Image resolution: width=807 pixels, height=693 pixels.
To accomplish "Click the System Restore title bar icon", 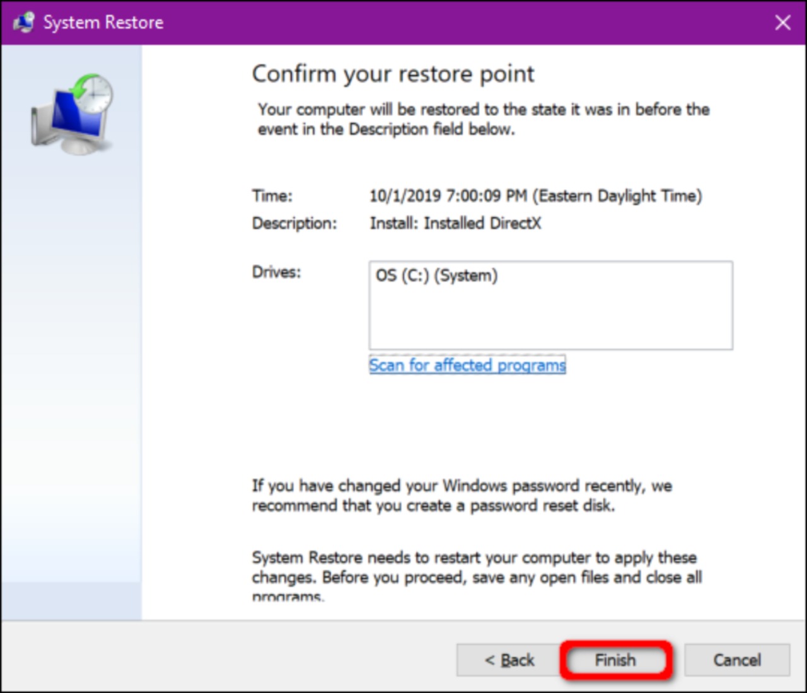I will 24,23.
